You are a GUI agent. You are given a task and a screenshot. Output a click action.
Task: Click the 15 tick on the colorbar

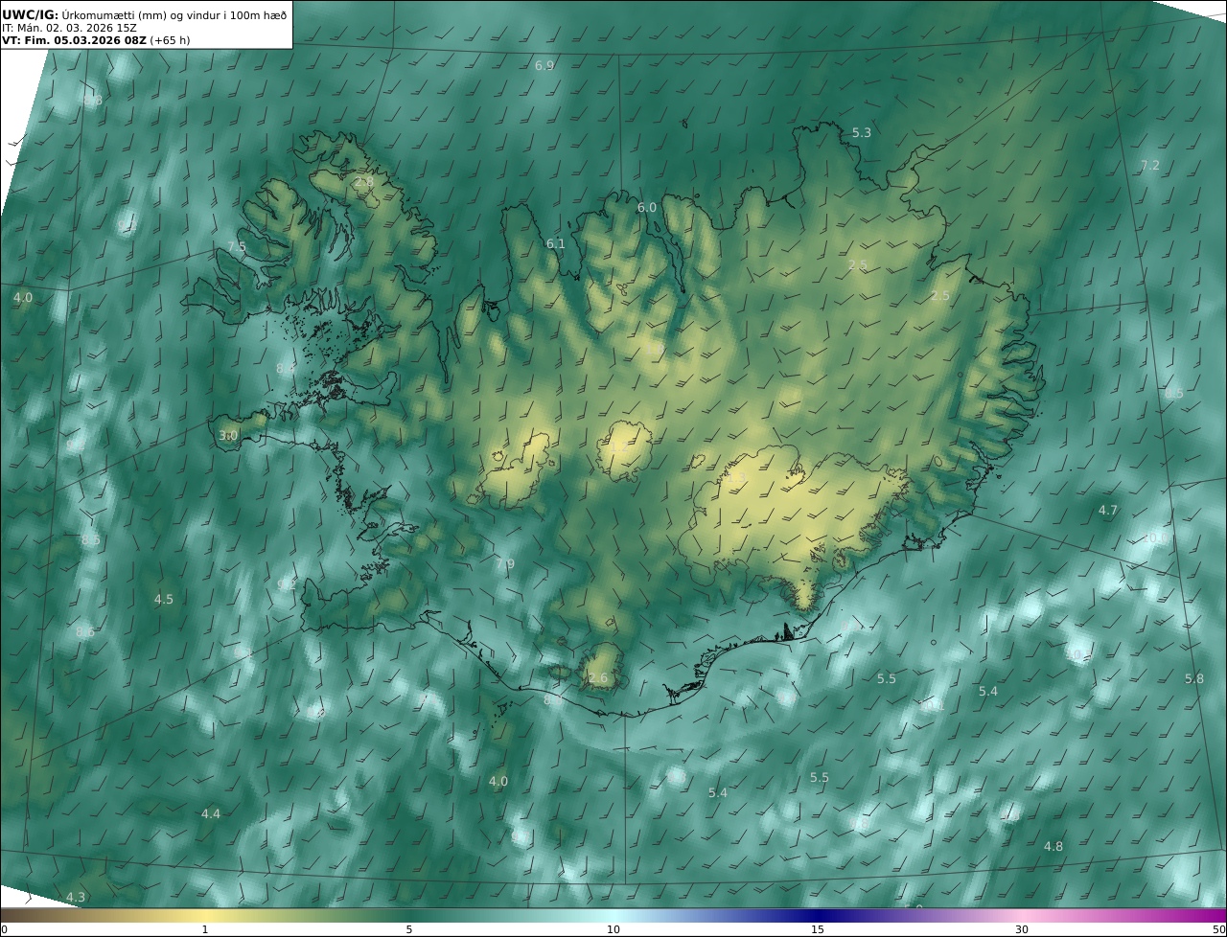point(818,929)
